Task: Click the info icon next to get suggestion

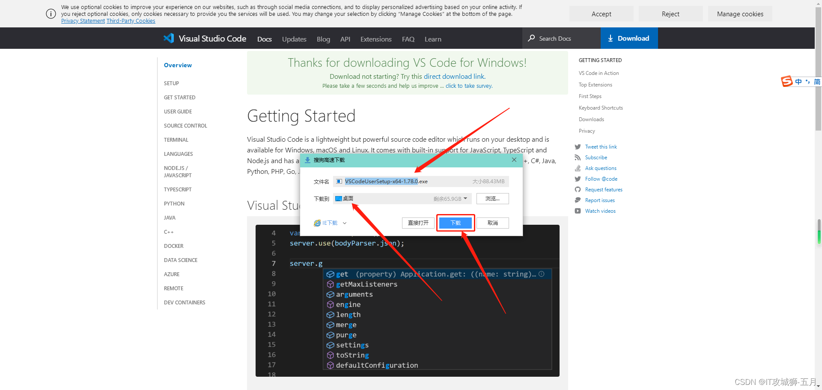Action: pos(542,274)
